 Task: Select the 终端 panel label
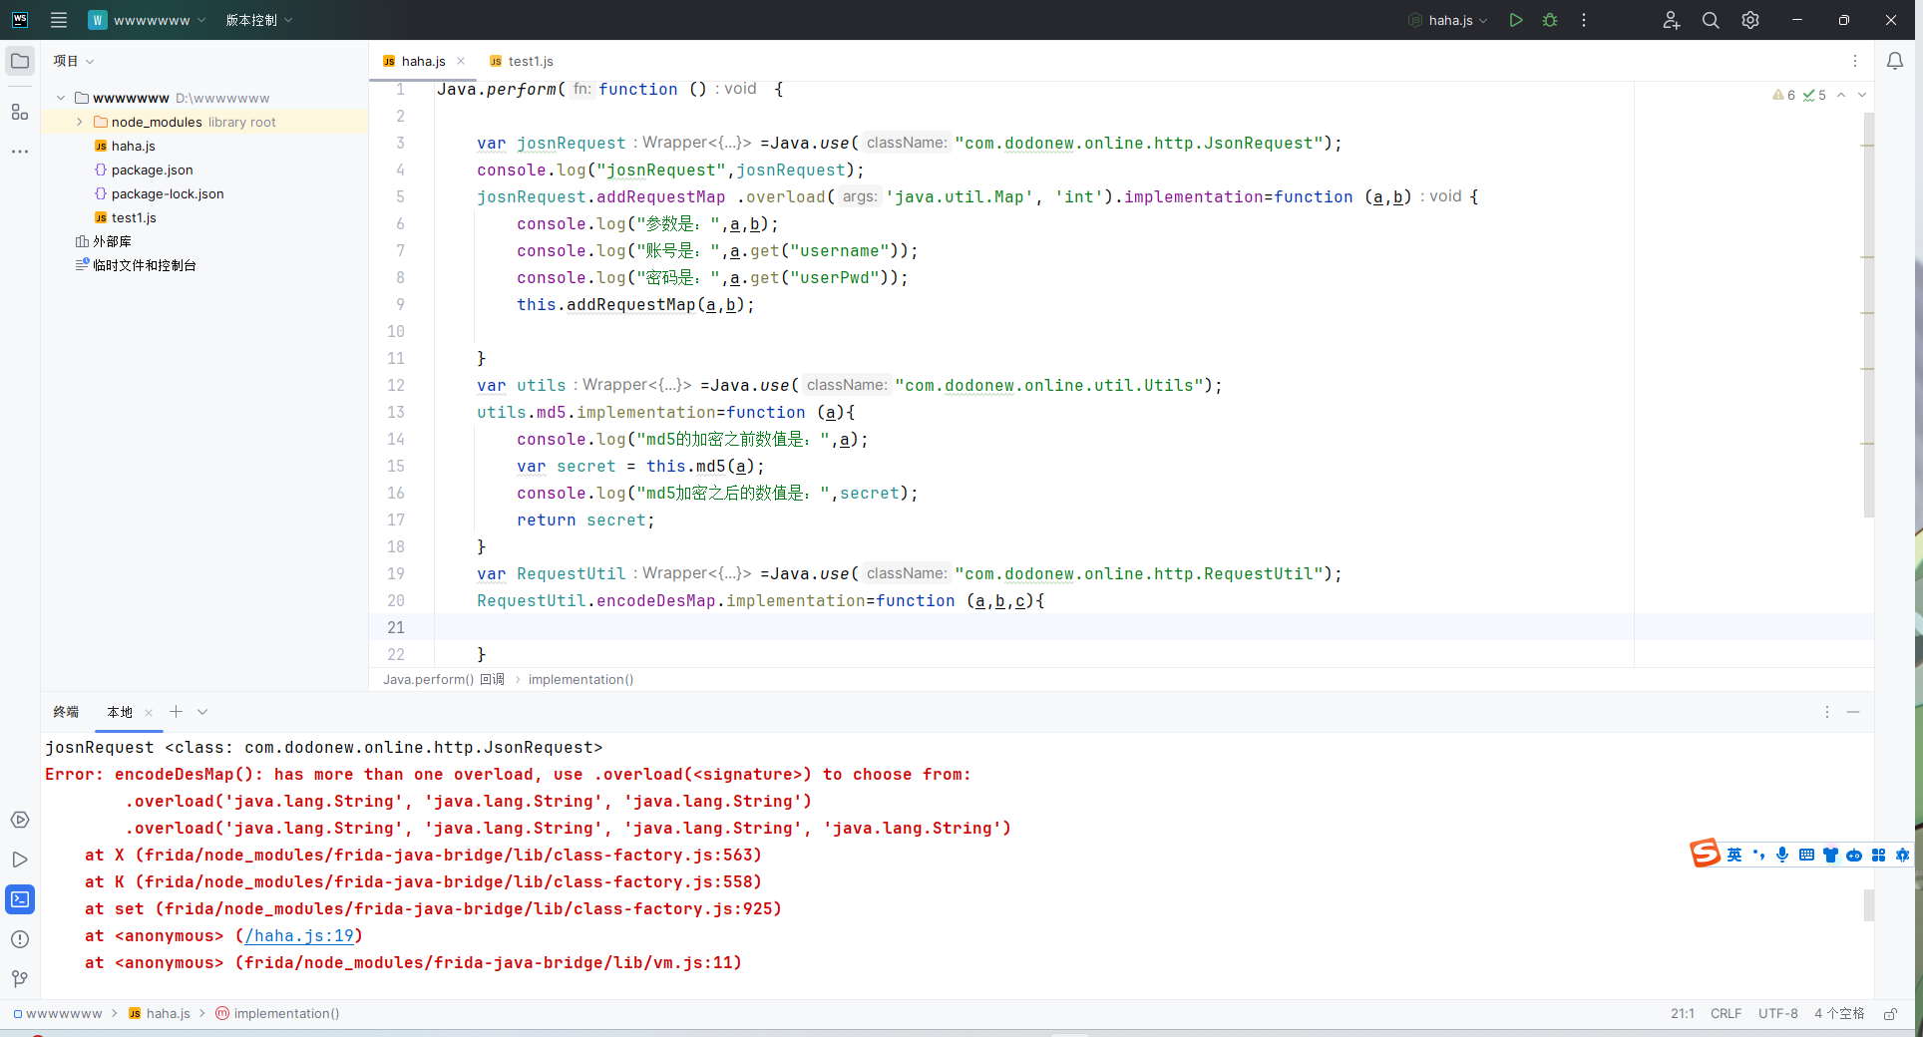tap(66, 712)
